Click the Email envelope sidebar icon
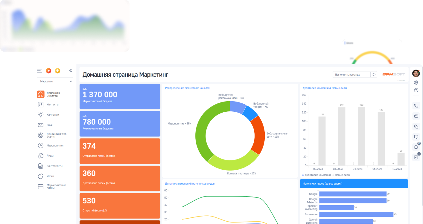Image resolution: width=423 pixels, height=224 pixels. [x=41, y=125]
